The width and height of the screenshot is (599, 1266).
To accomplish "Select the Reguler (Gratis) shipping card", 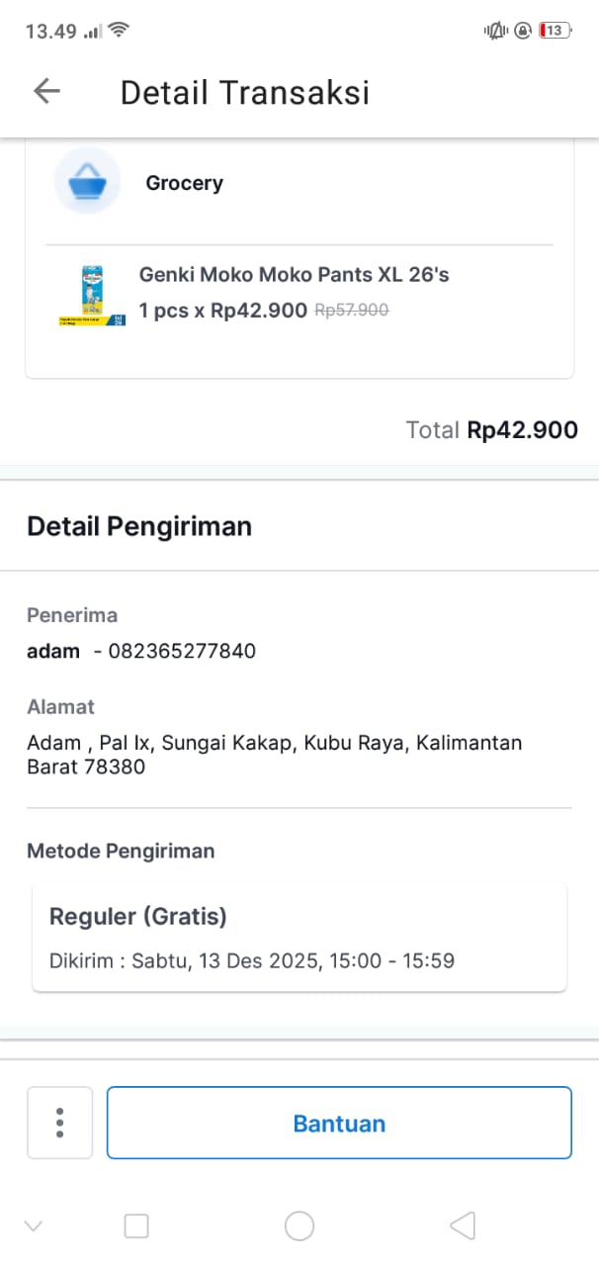I will 299,937.
